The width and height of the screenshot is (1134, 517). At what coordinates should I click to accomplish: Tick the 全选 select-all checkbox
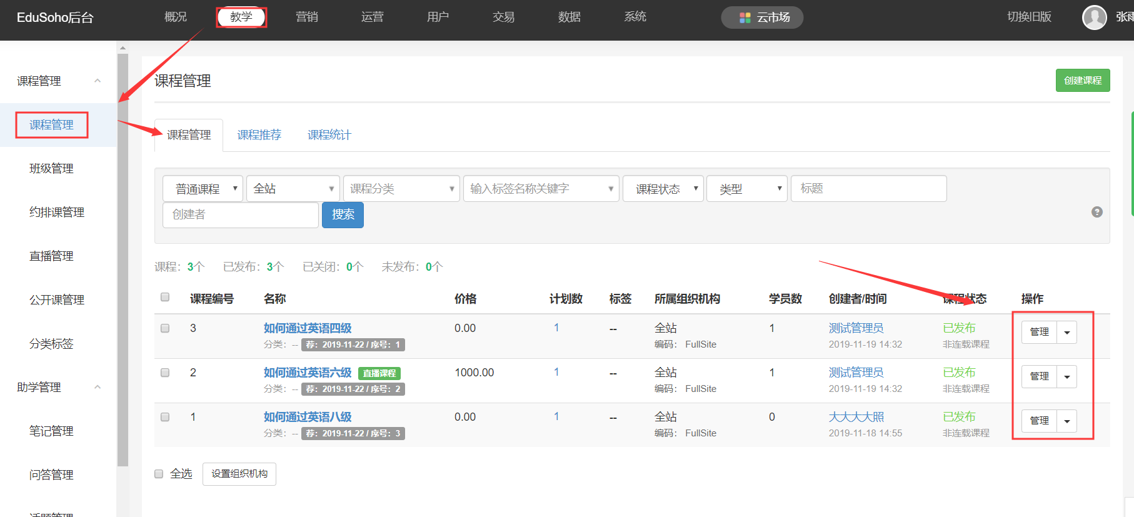point(159,474)
